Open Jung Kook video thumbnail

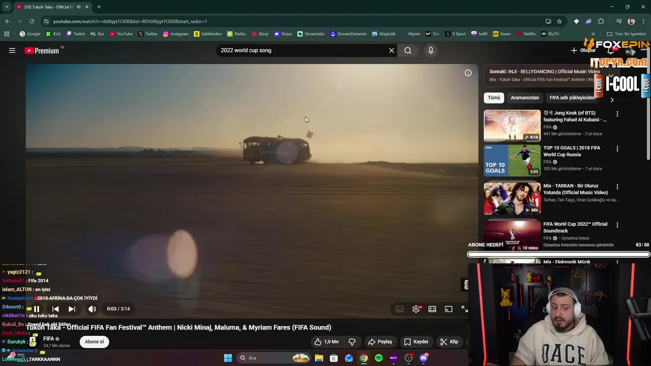click(512, 126)
